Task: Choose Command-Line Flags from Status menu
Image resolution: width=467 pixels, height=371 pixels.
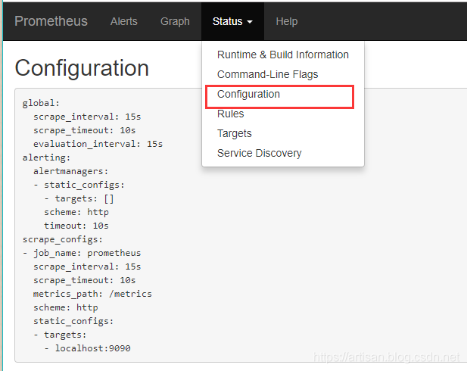Action: click(x=267, y=74)
